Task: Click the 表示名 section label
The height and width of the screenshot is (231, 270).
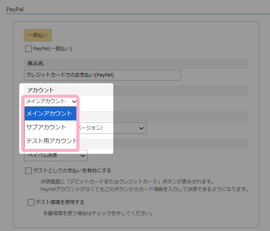Action: point(35,63)
